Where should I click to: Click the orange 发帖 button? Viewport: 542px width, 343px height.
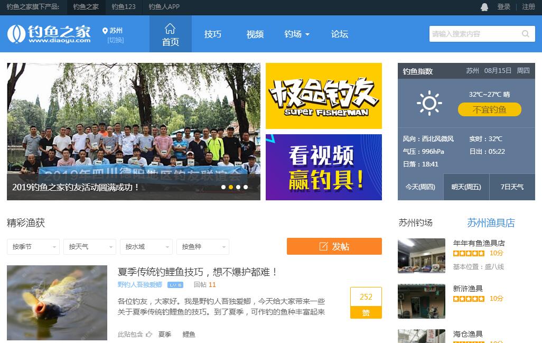click(334, 246)
